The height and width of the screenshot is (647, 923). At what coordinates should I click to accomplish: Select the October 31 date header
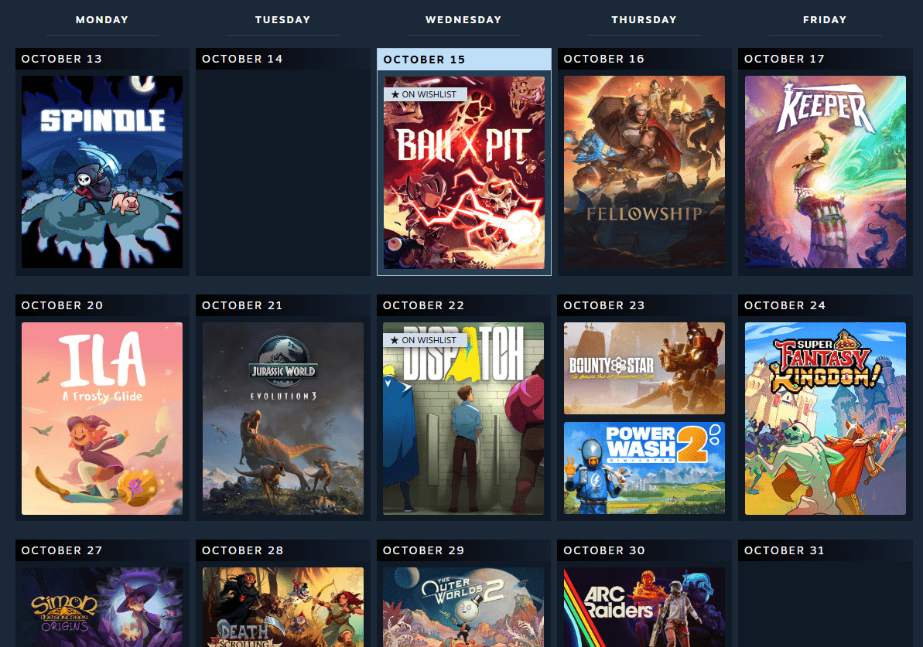(x=785, y=550)
